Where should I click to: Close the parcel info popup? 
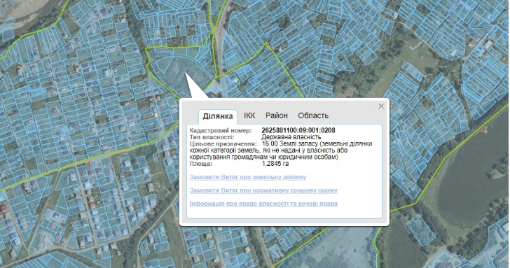381,106
